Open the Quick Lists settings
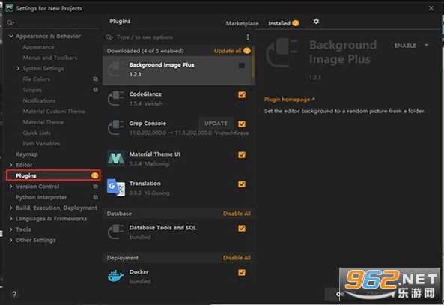The image size is (444, 305). click(37, 133)
